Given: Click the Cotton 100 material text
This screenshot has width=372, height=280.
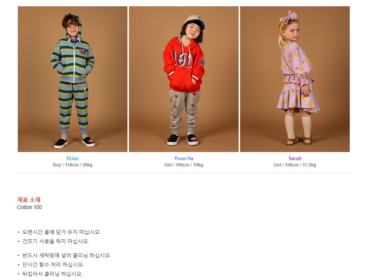Looking at the screenshot, I should point(29,207).
